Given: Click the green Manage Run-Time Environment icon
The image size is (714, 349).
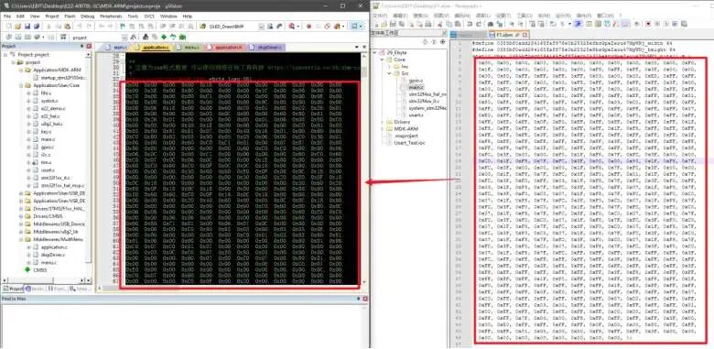Looking at the screenshot, I should point(164,37).
